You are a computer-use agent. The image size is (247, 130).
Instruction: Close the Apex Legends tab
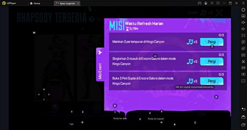78,3
